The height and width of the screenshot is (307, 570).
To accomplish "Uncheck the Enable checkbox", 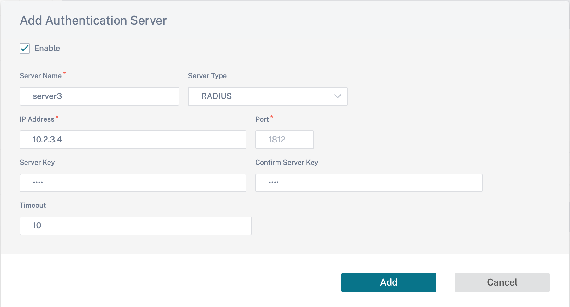I will tap(25, 49).
